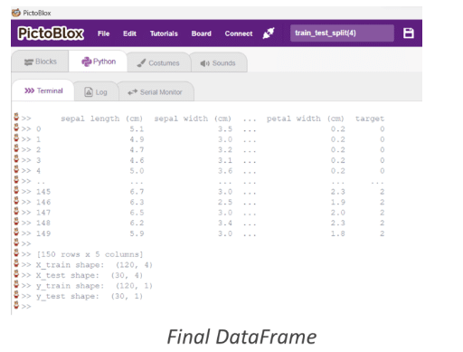Click the '[150 rows x 5 columns]' line
463x352 pixels.
click(x=90, y=254)
